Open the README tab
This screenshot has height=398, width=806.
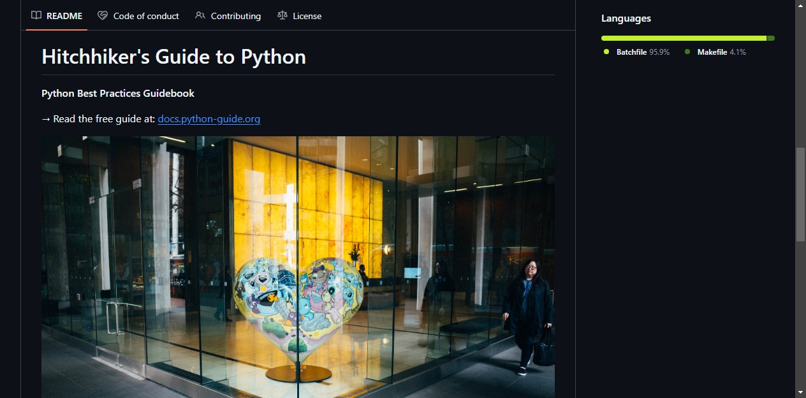click(57, 16)
